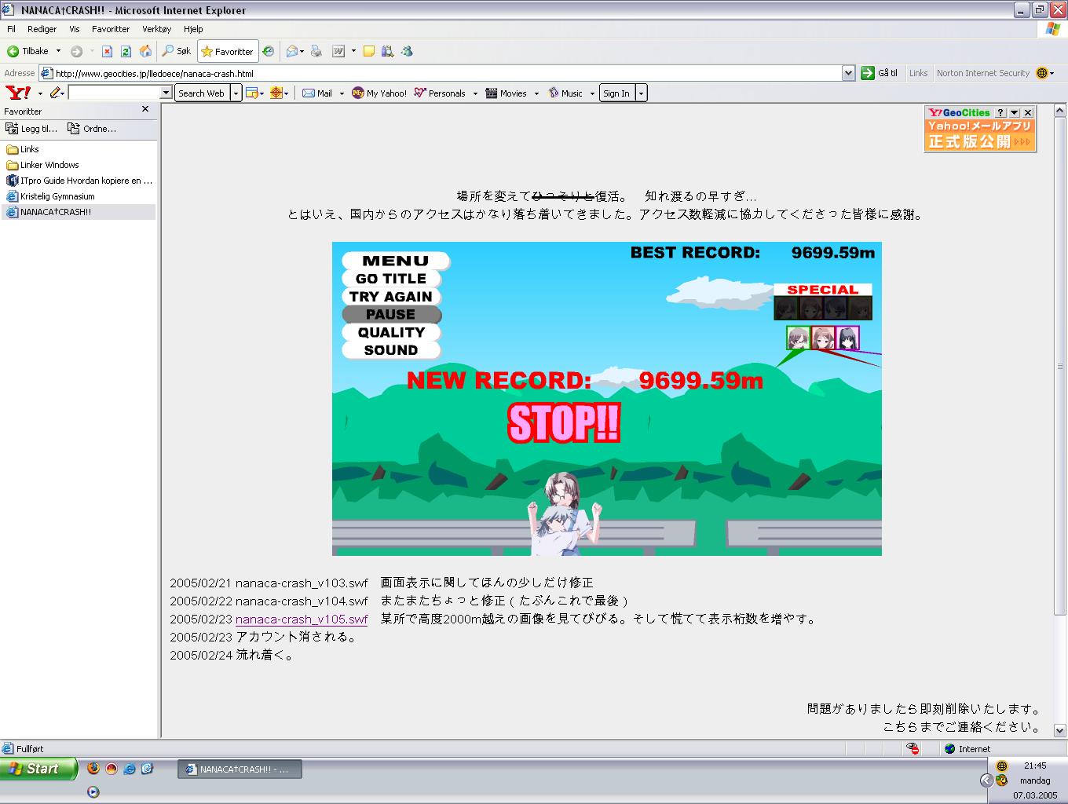Click the Gå til go button
Image resolution: width=1068 pixels, height=804 pixels.
880,73
